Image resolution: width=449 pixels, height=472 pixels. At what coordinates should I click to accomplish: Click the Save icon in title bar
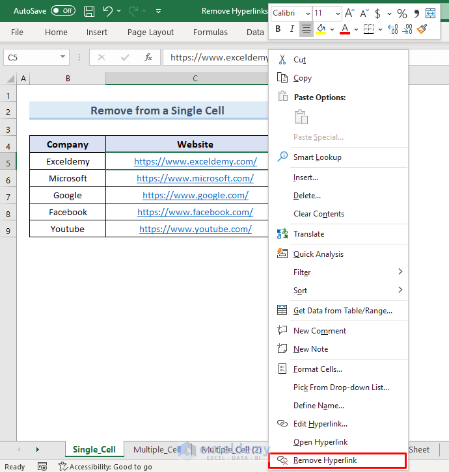click(90, 11)
